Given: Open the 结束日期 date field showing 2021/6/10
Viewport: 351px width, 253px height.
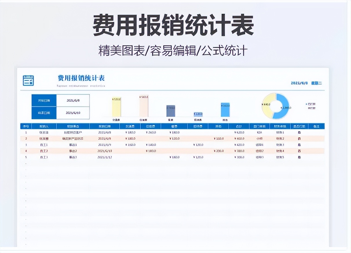Looking at the screenshot, I should click(x=74, y=113).
